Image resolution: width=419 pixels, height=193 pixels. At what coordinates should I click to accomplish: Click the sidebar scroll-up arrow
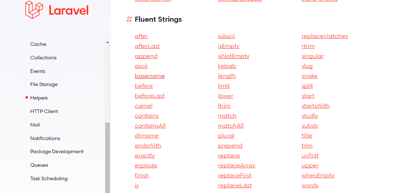[107, 43]
